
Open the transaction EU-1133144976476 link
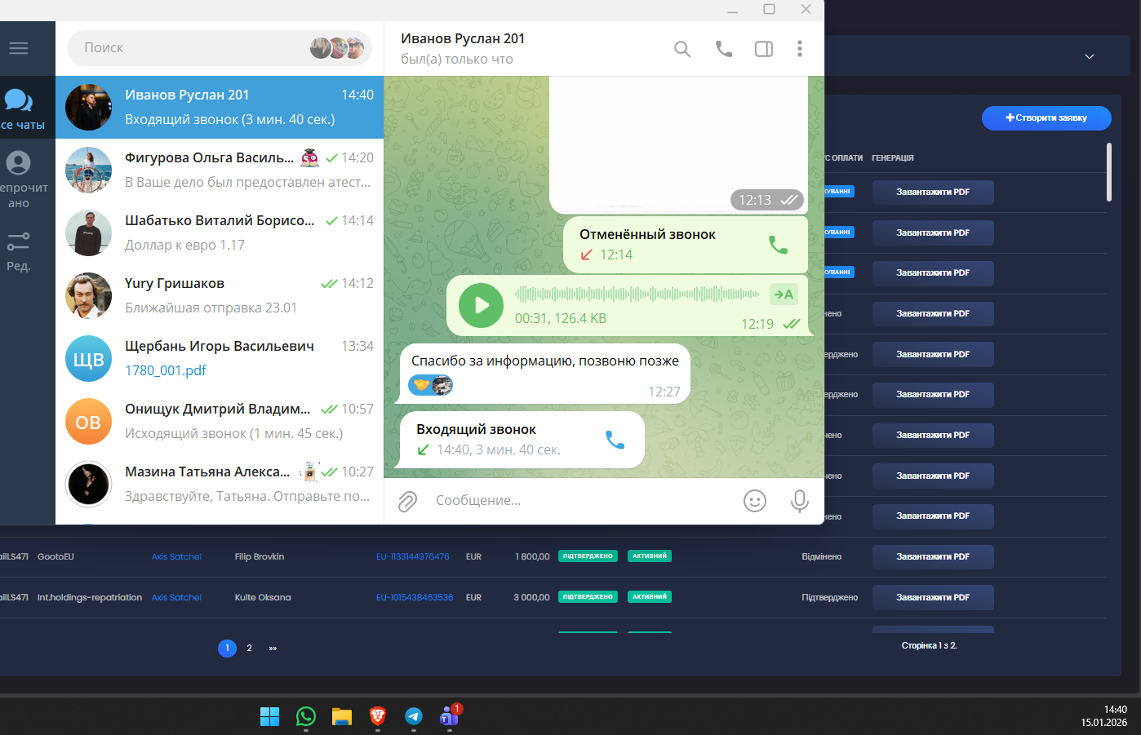pos(413,557)
